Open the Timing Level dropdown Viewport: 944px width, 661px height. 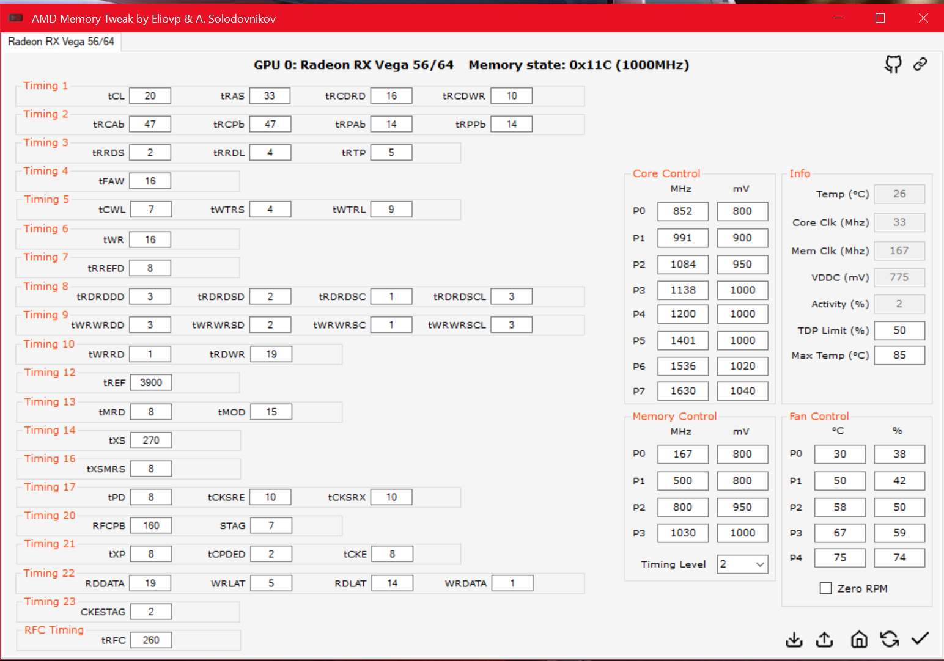point(742,564)
